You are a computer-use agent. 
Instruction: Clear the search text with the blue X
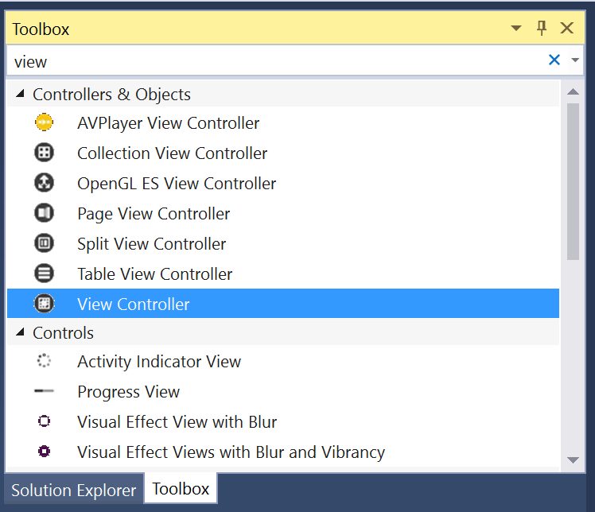pyautogui.click(x=554, y=60)
